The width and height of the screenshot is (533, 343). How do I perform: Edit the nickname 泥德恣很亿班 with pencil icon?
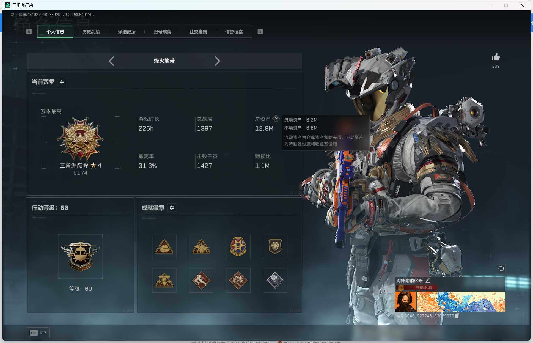click(428, 281)
